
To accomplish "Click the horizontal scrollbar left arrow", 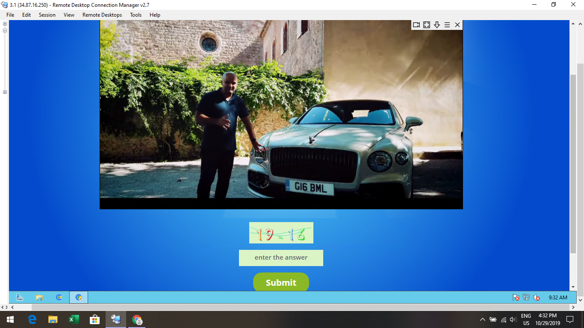I will [x=12, y=307].
